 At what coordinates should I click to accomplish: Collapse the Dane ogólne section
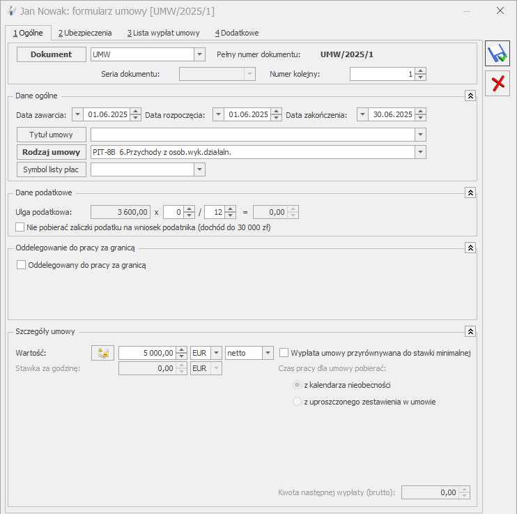[x=470, y=96]
